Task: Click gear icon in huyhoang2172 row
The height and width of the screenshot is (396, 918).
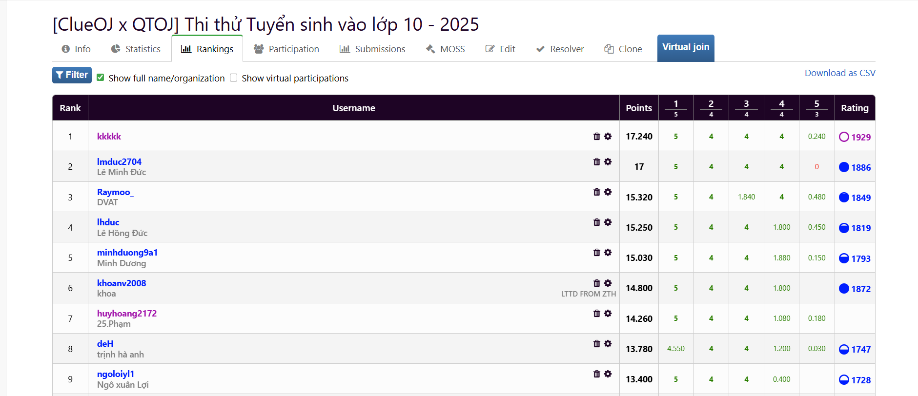Action: (x=608, y=313)
